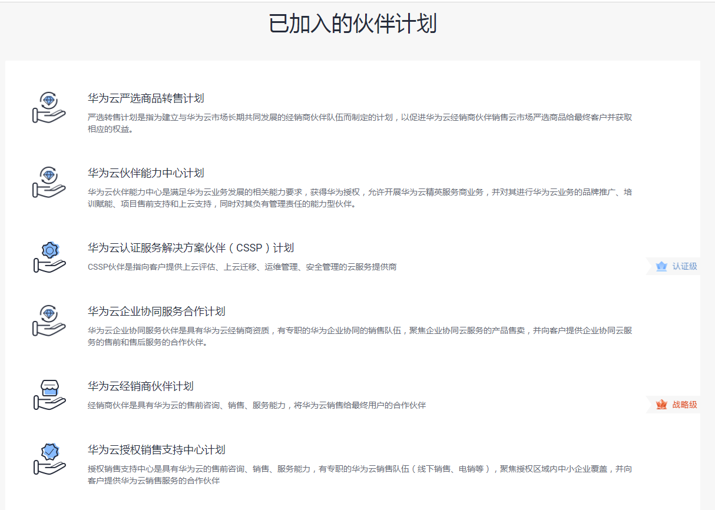Click the 华为云经销商伙伴计划 store icon
Screen dimensions: 715x510
click(49, 395)
